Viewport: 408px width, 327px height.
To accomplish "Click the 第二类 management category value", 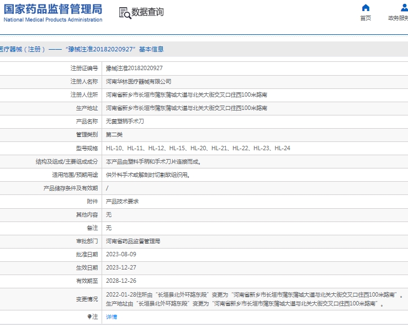I will [114, 135].
